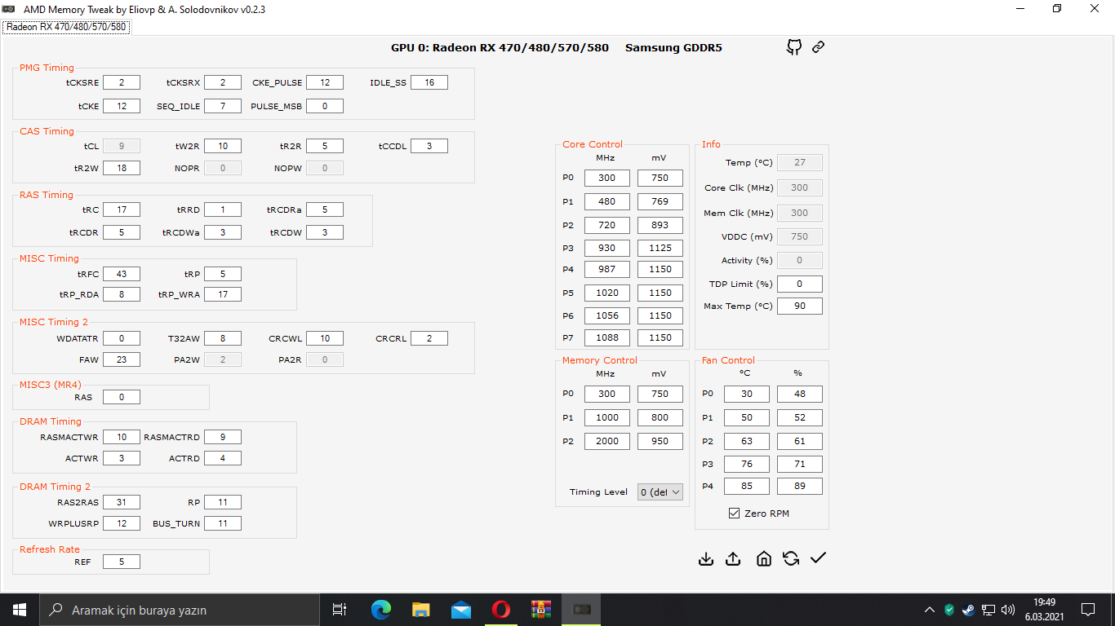
Task: Select the Radeon RX 470/480/570/580 tab
Action: [66, 27]
